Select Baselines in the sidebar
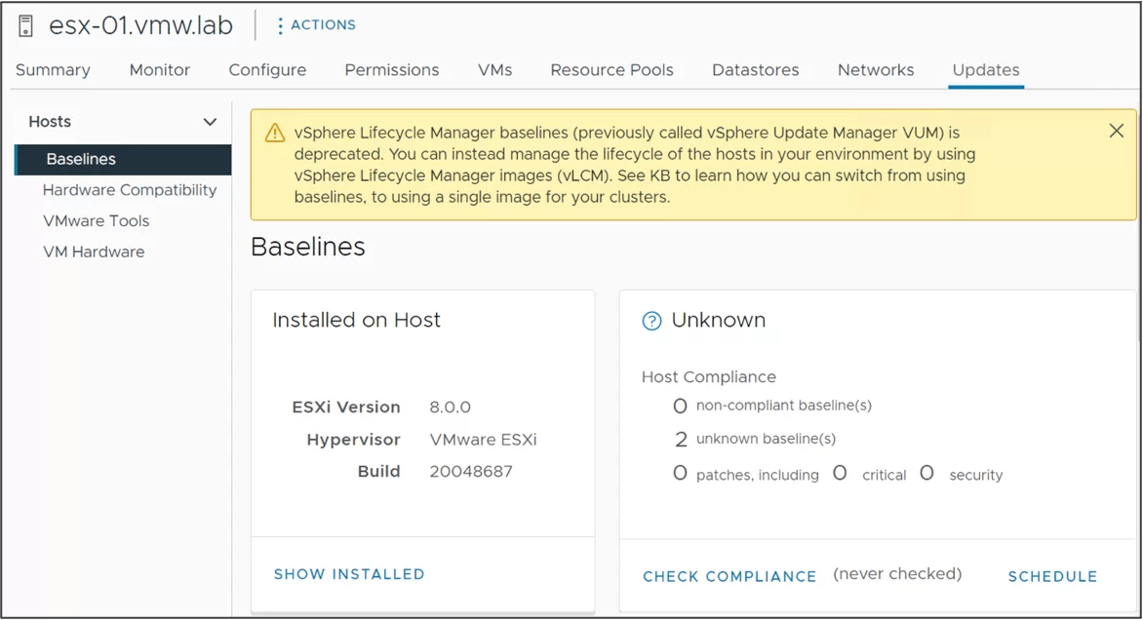This screenshot has width=1143, height=620. coord(123,159)
